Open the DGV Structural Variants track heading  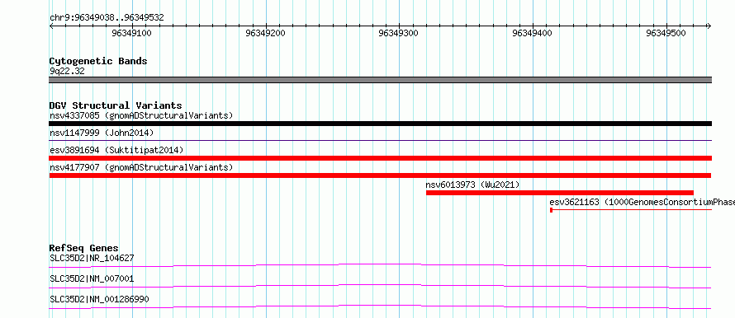[116, 105]
